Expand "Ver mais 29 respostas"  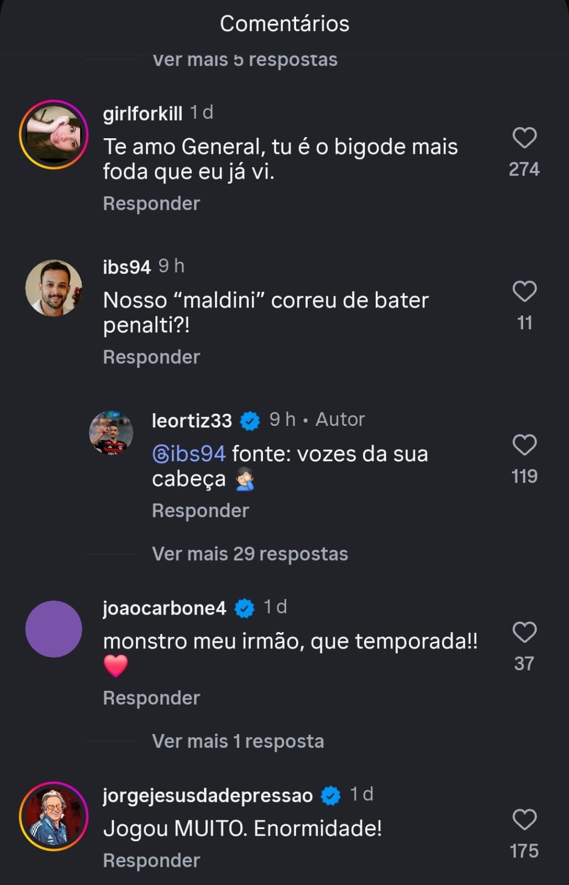(x=250, y=554)
